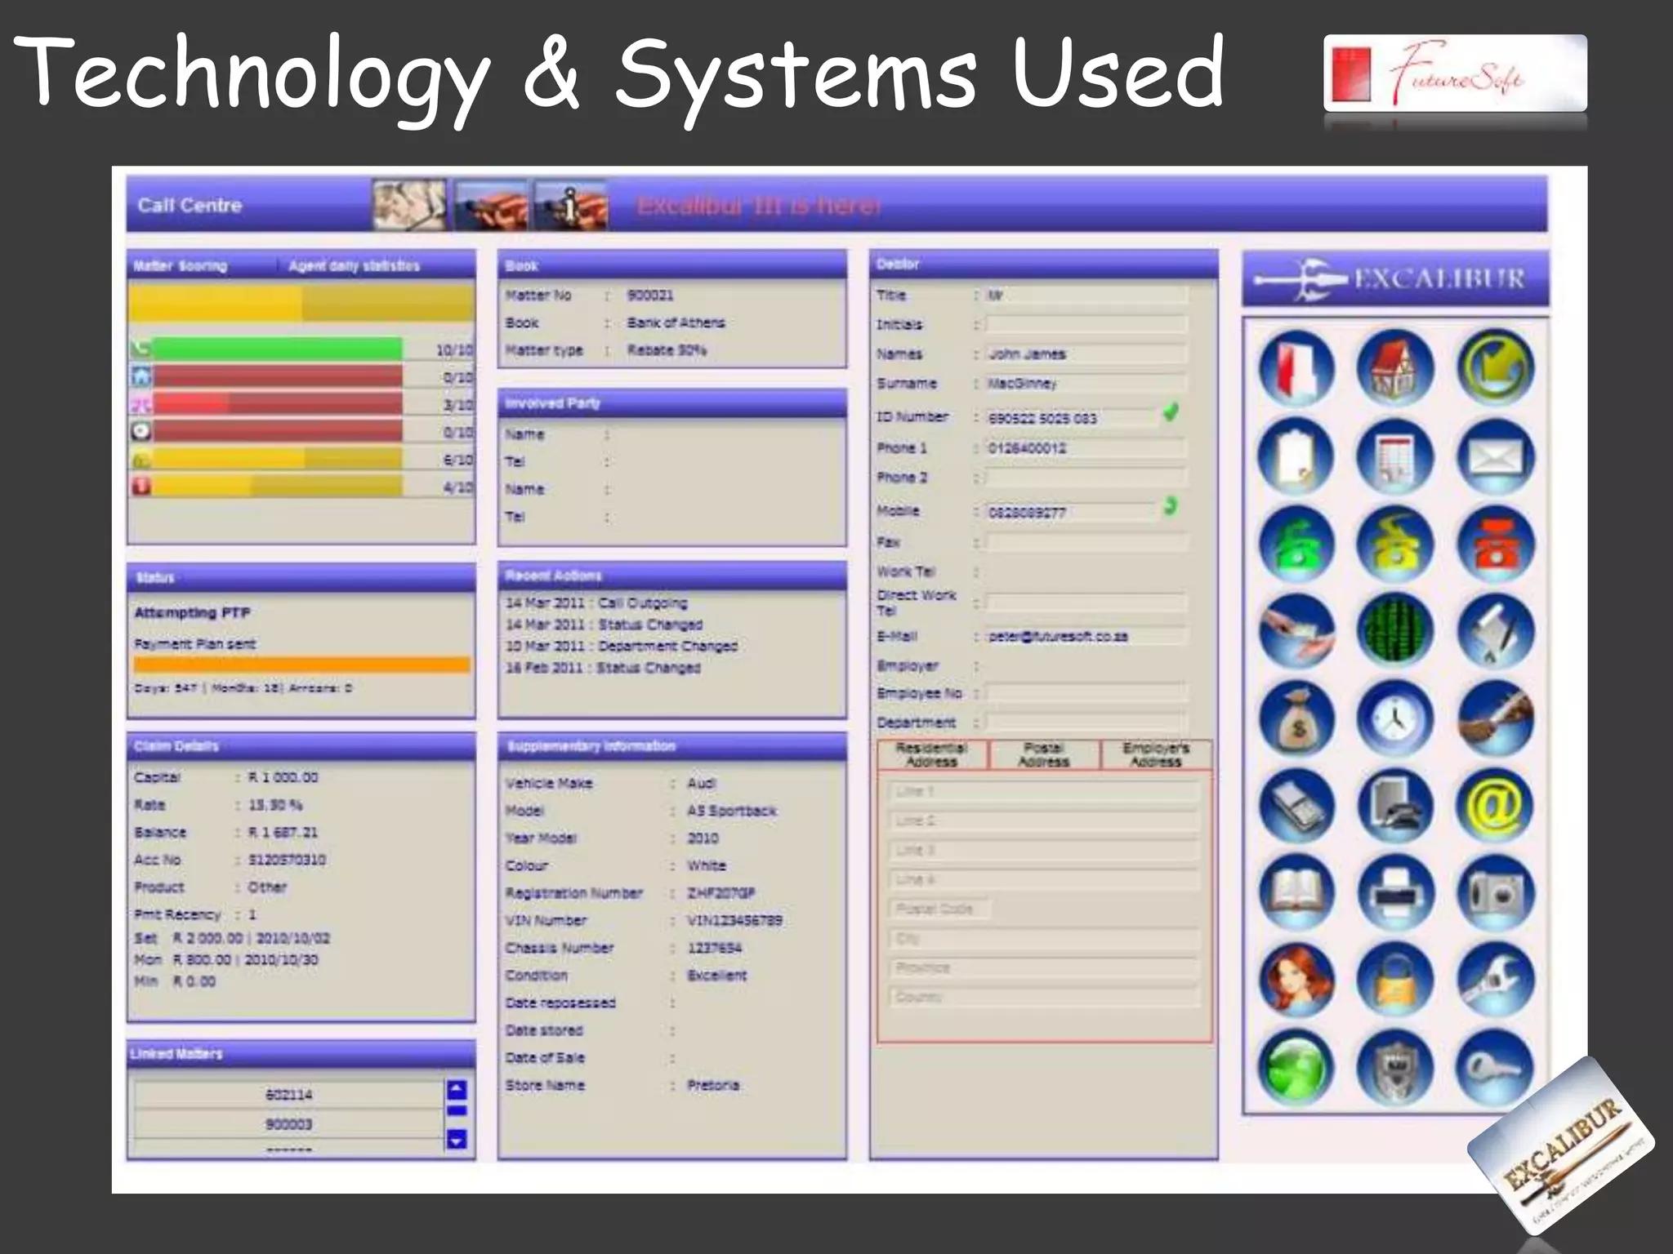The height and width of the screenshot is (1254, 1673).
Task: Select the Employer's Address tab
Action: point(1156,755)
